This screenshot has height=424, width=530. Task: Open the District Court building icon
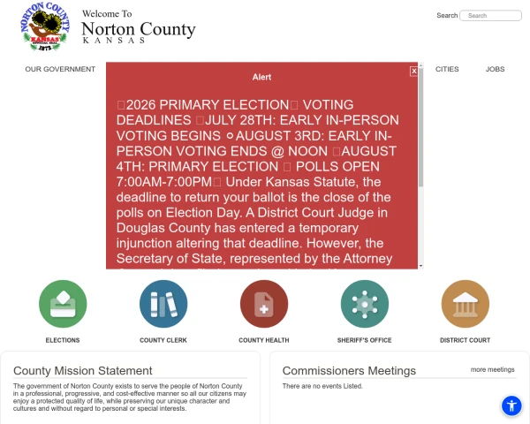point(466,304)
